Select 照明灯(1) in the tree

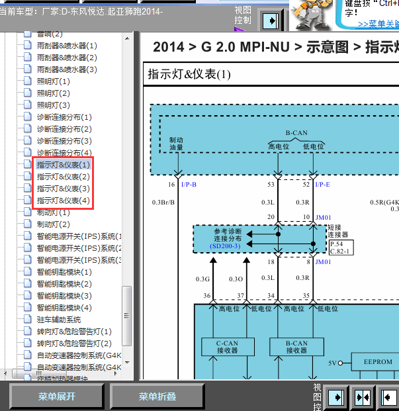(x=53, y=81)
